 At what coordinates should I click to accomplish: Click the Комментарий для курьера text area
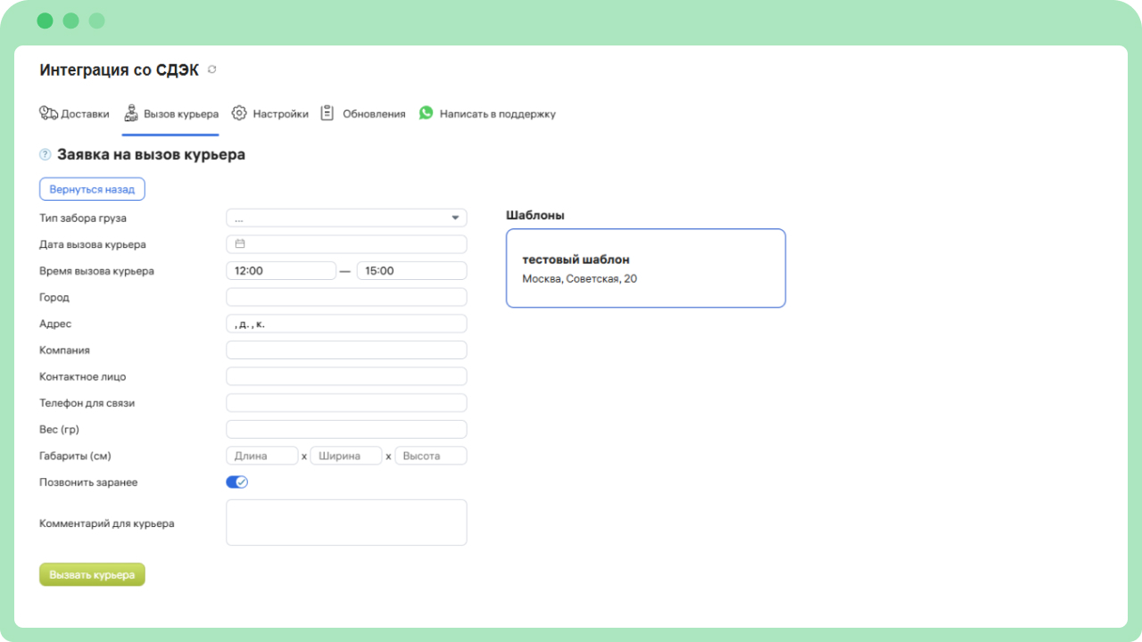[346, 523]
